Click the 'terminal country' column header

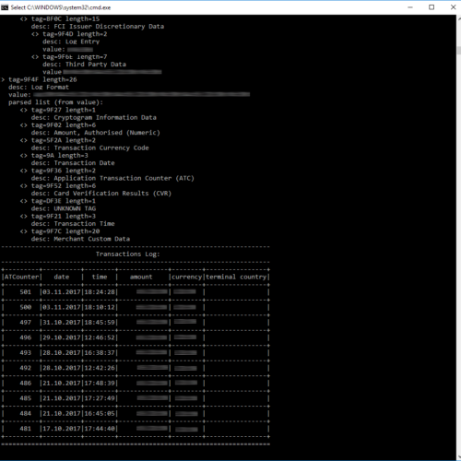tap(236, 277)
